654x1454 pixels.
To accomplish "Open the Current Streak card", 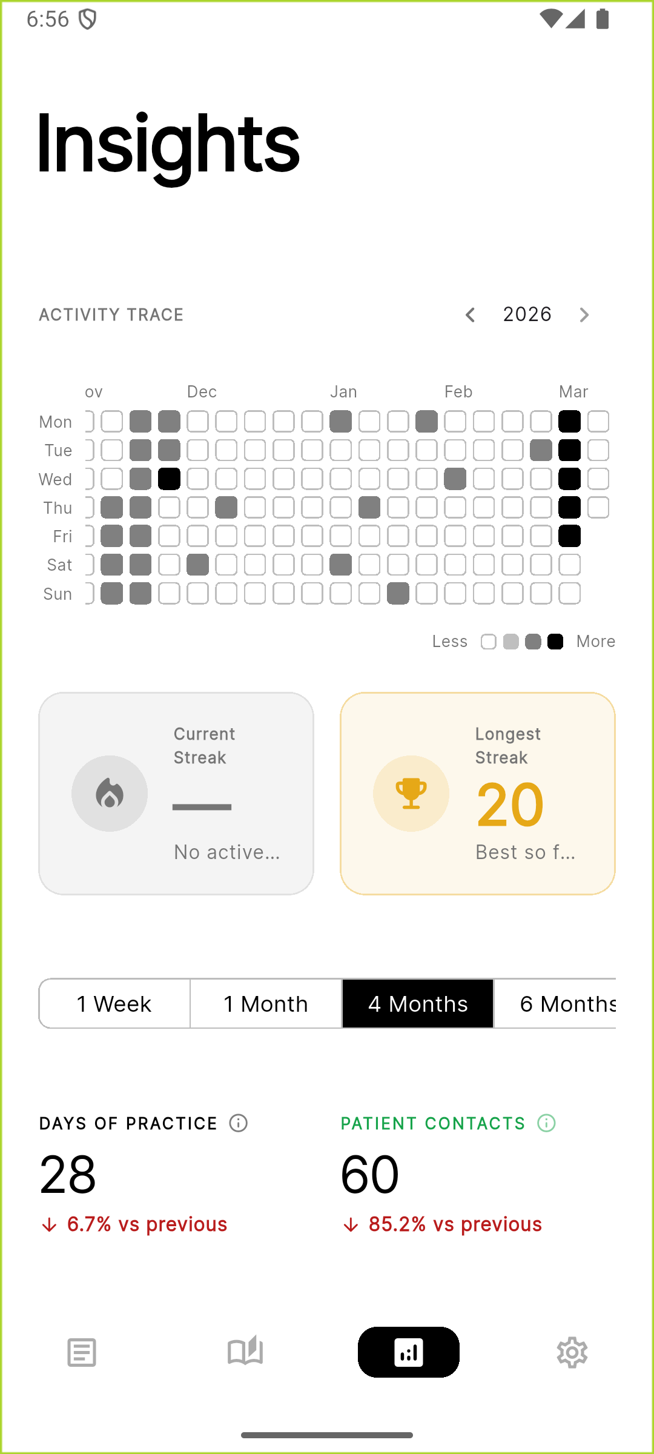I will tap(176, 794).
